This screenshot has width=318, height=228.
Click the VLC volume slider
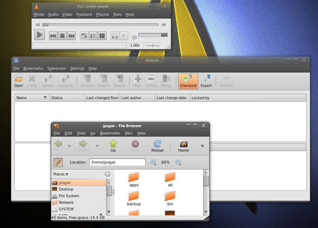click(x=153, y=35)
